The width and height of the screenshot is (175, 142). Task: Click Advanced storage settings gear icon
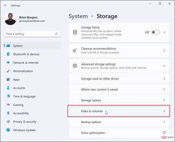pos(75,66)
